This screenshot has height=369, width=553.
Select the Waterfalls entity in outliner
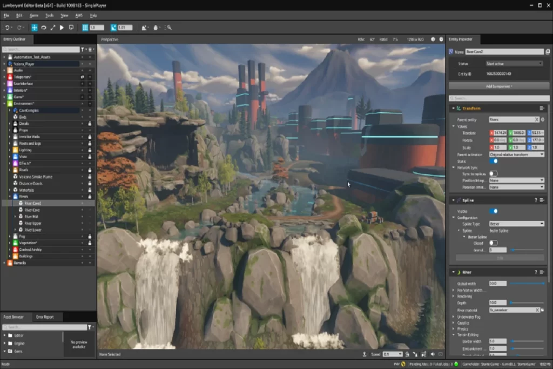pyautogui.click(x=27, y=190)
